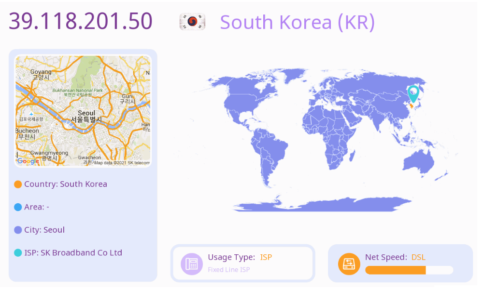
Task: Click the IP address 39.118.201.50 heading
Action: pyautogui.click(x=81, y=21)
